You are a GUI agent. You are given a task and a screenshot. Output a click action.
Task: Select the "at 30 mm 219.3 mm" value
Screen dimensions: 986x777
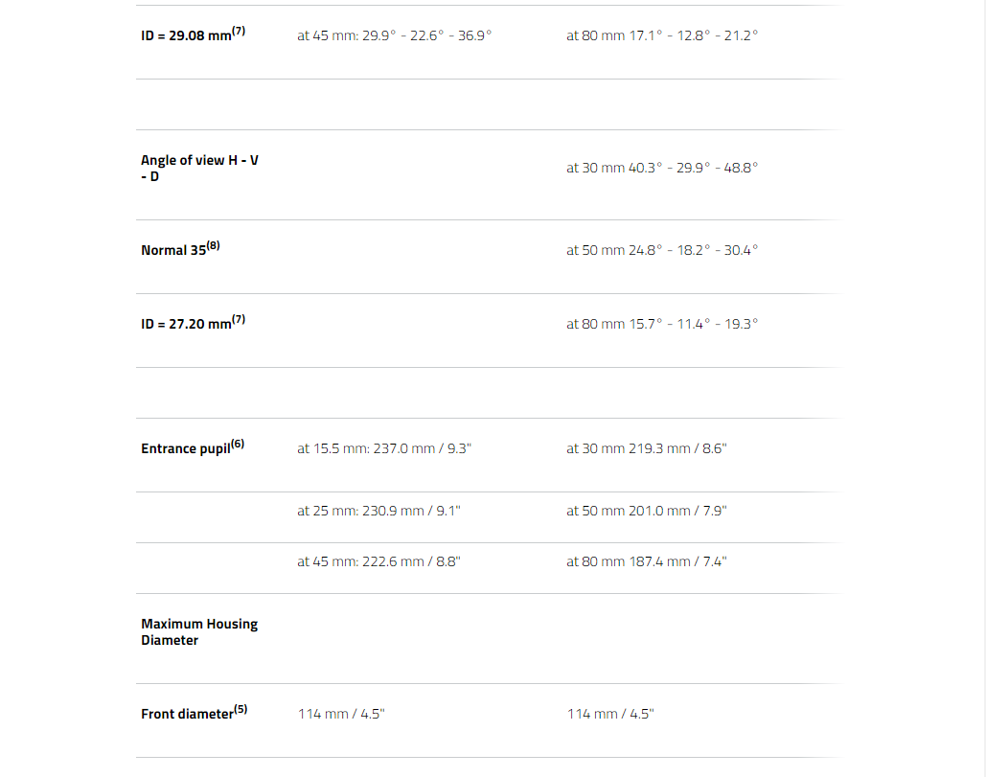pos(646,448)
